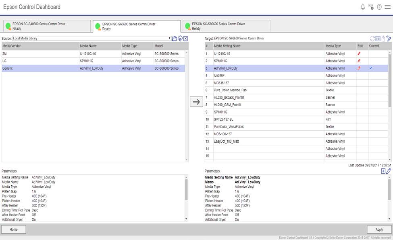Click the target media list scrollbar
The width and height of the screenshot is (393, 240).
(390, 80)
